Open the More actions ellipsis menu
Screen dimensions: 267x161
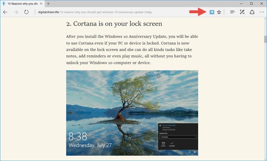coord(262,12)
